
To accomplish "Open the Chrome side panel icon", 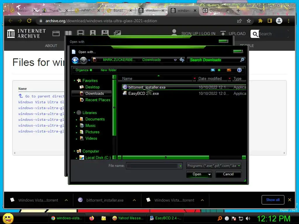I will 270,21.
